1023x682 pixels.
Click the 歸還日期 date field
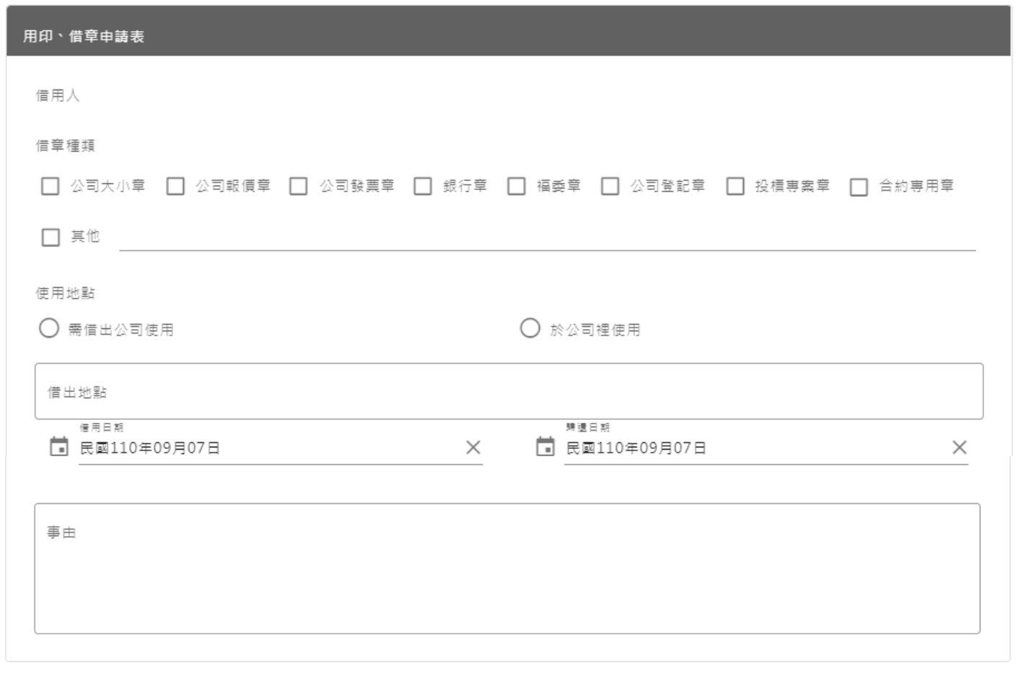coord(750,448)
